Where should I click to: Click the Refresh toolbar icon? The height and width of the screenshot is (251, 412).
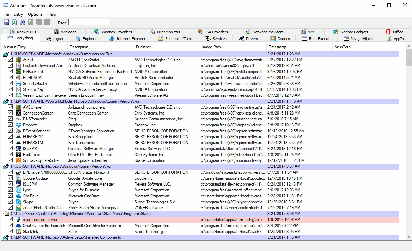tap(14, 23)
